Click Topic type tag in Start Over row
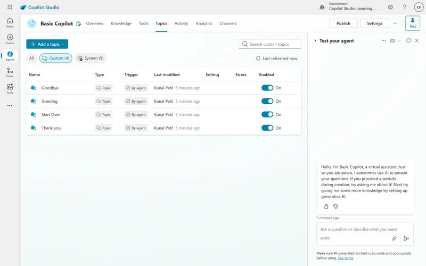426x266 pixels. (103, 114)
